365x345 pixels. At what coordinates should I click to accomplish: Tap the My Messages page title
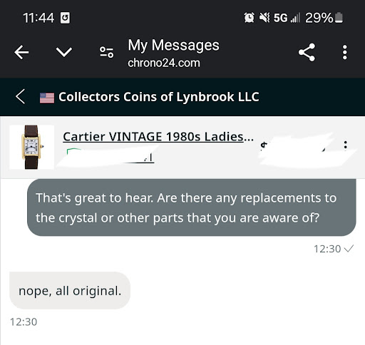173,45
